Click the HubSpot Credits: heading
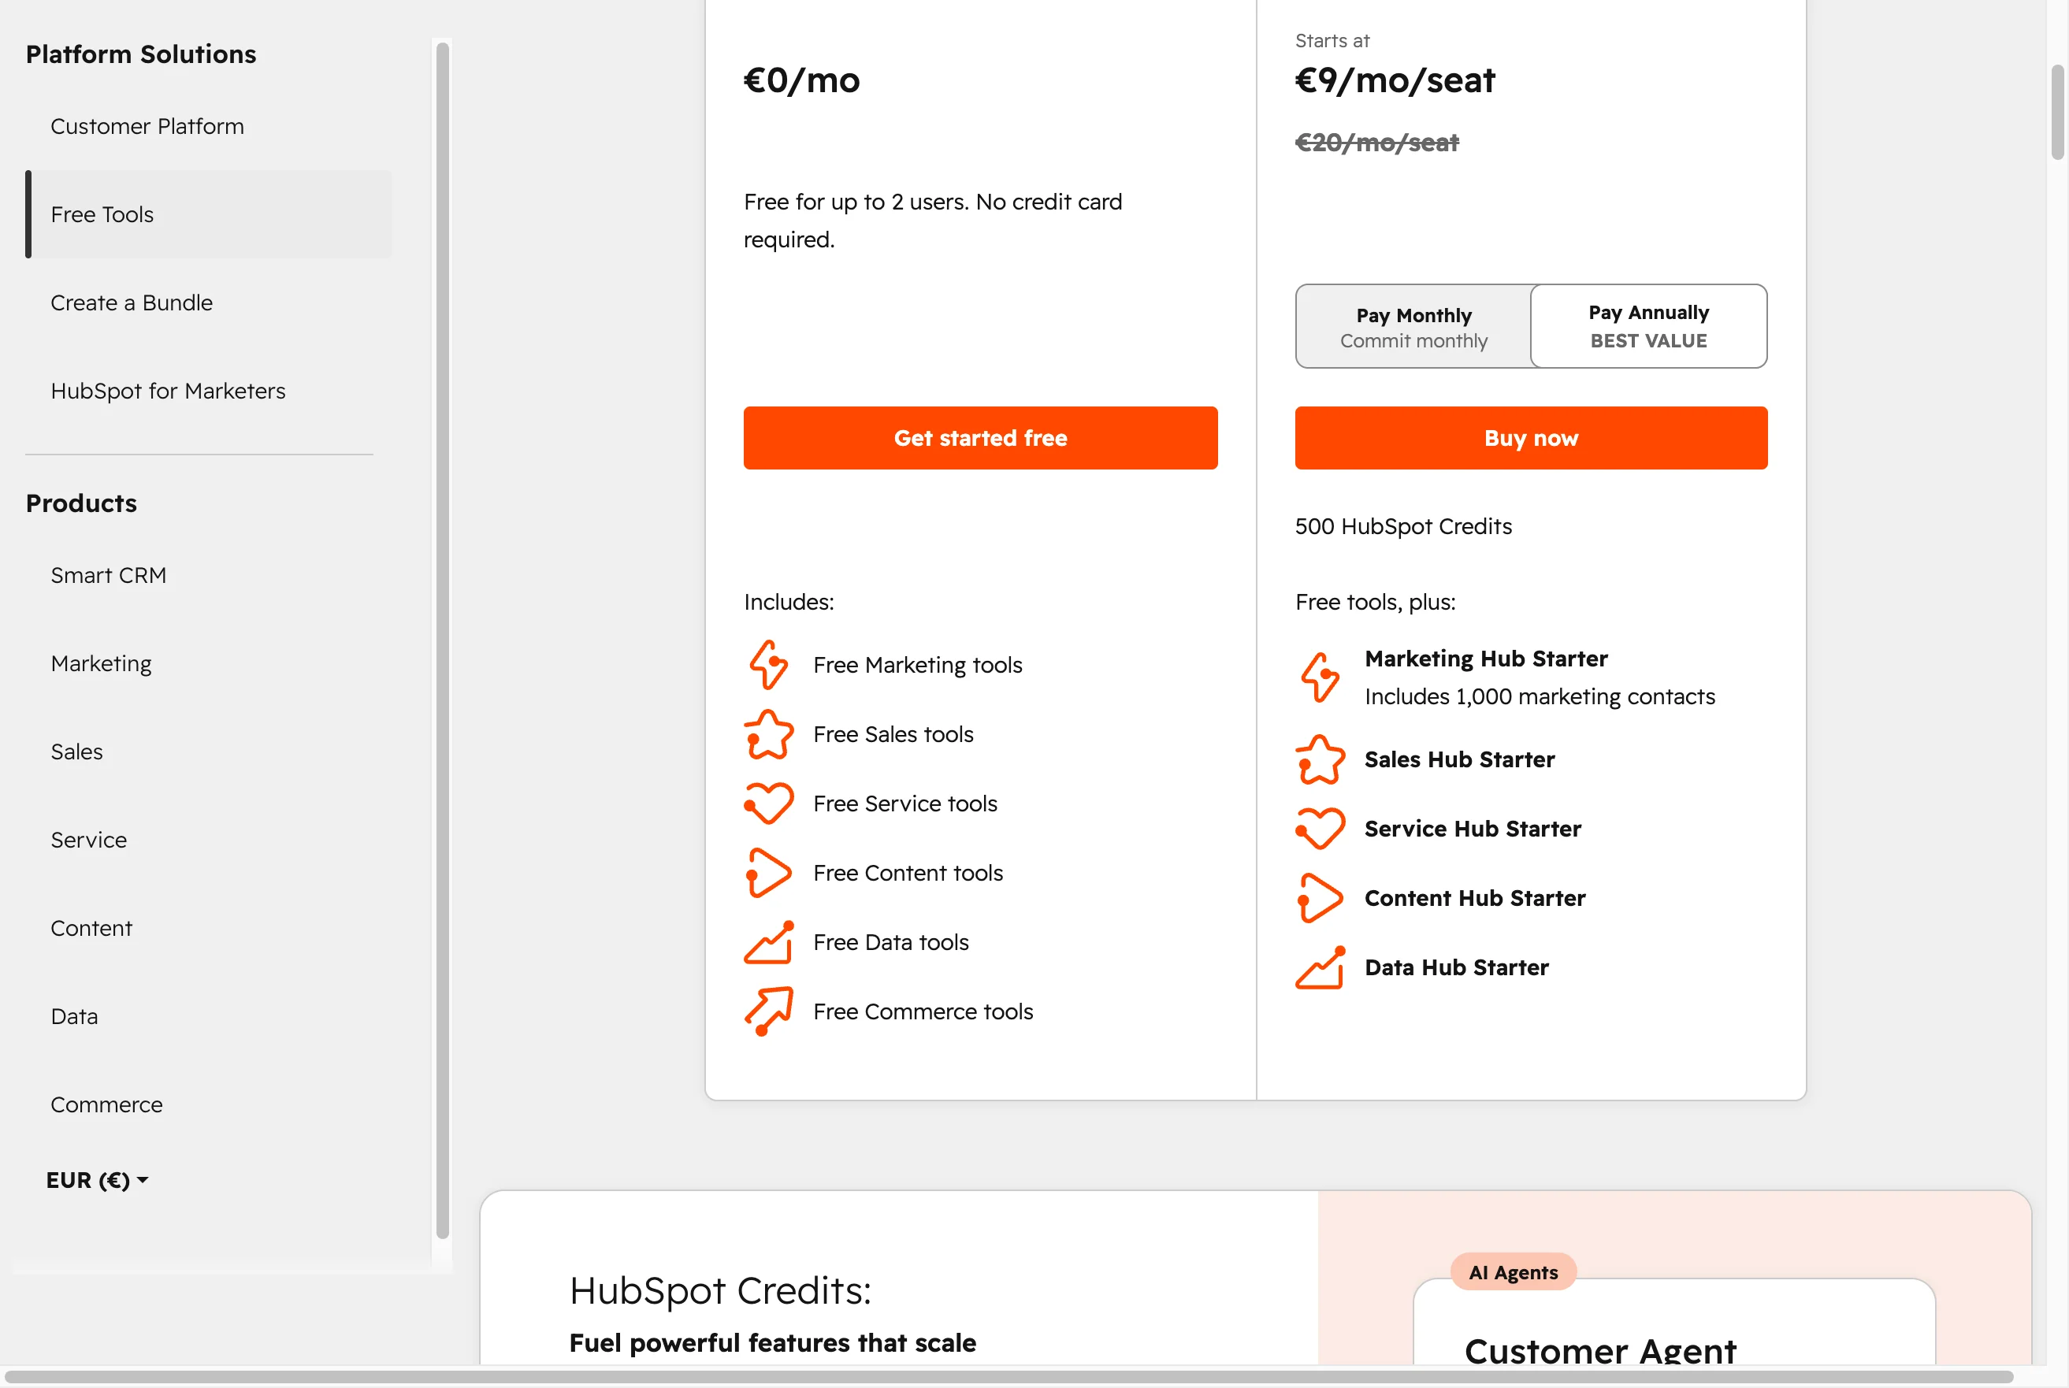 point(720,1290)
